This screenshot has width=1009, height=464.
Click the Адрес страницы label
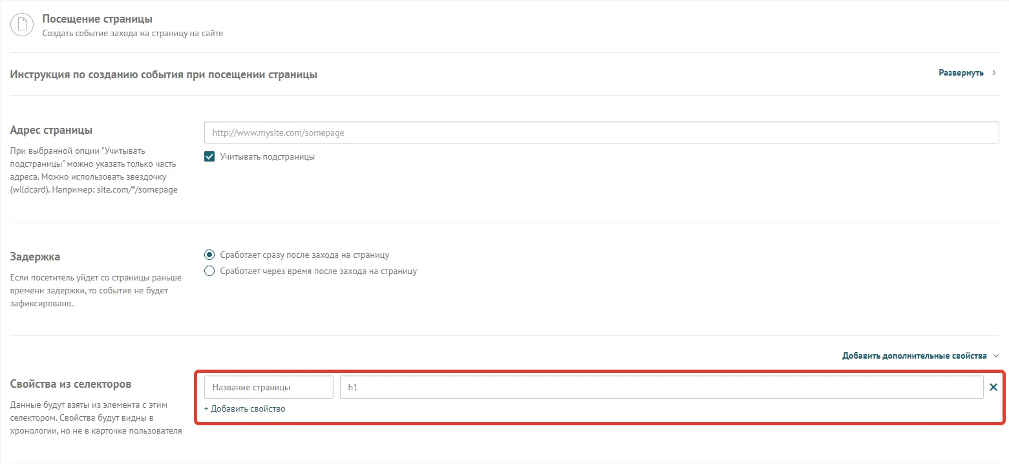52,129
